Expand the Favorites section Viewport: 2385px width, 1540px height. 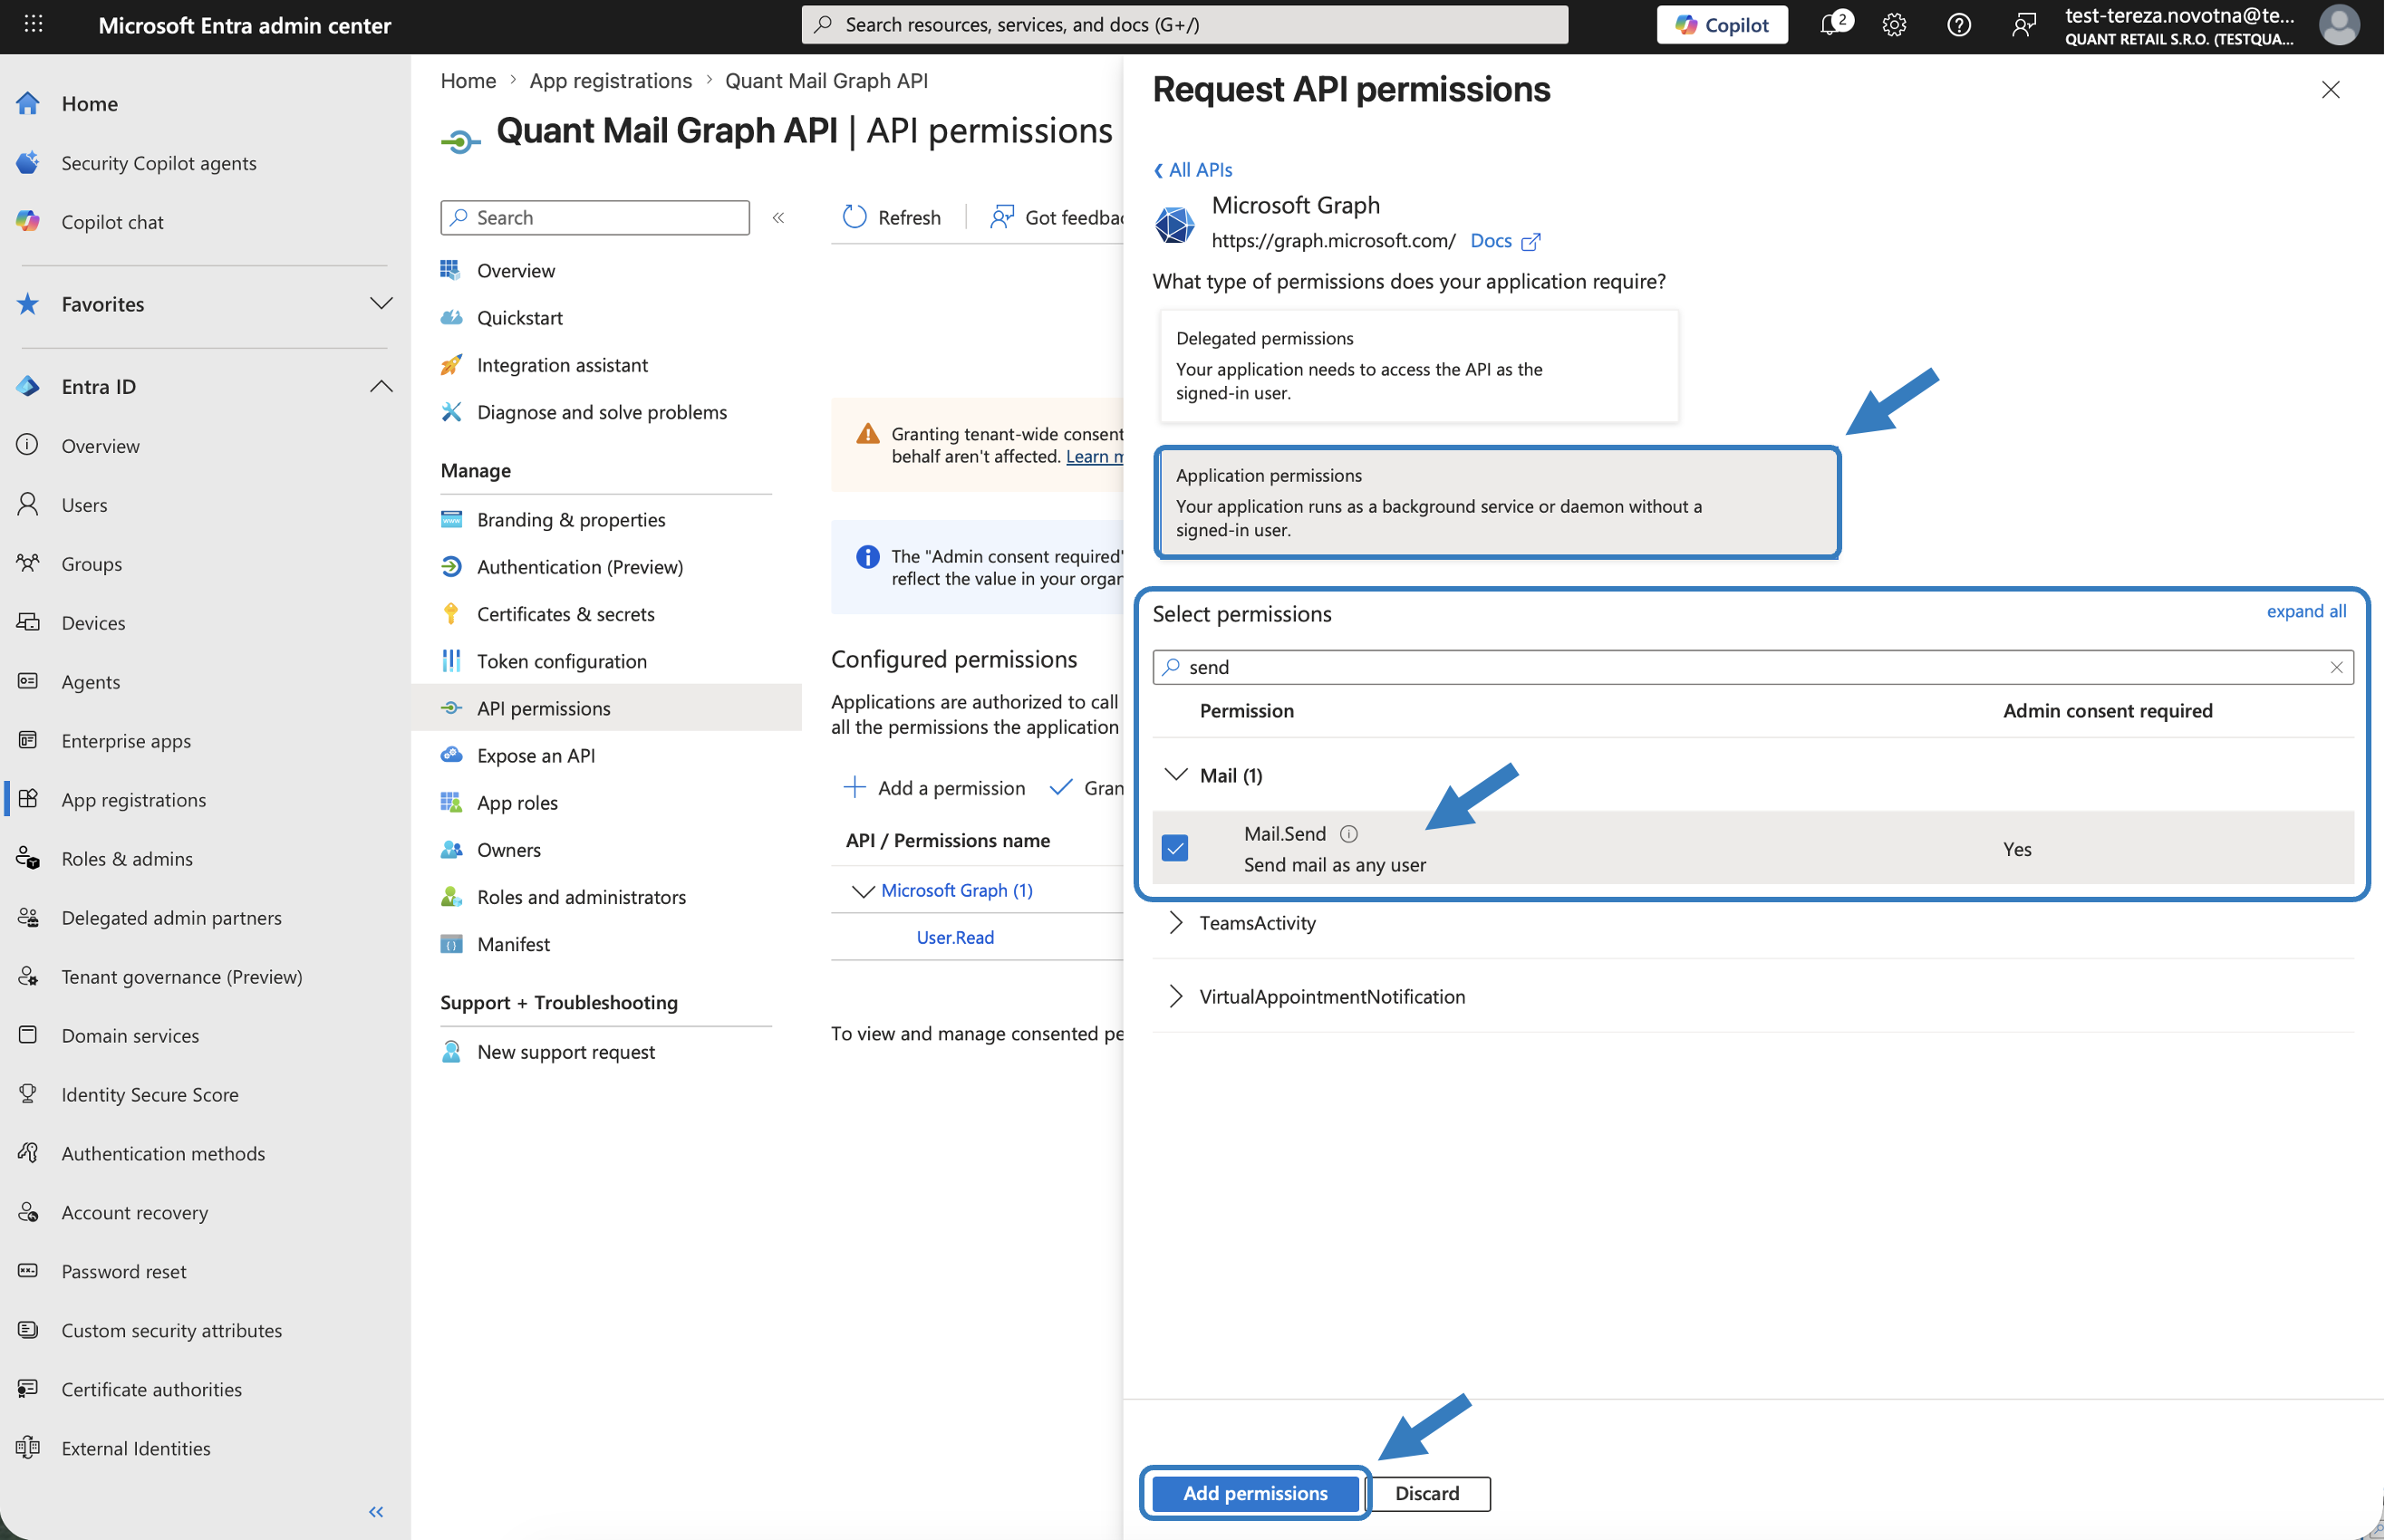pyautogui.click(x=381, y=303)
